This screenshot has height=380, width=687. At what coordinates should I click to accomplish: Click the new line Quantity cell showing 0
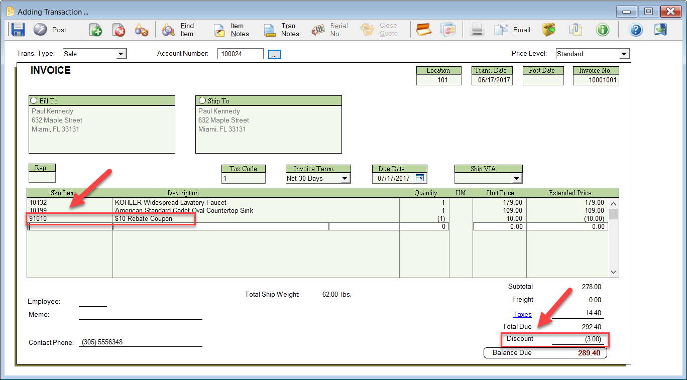pyautogui.click(x=424, y=227)
